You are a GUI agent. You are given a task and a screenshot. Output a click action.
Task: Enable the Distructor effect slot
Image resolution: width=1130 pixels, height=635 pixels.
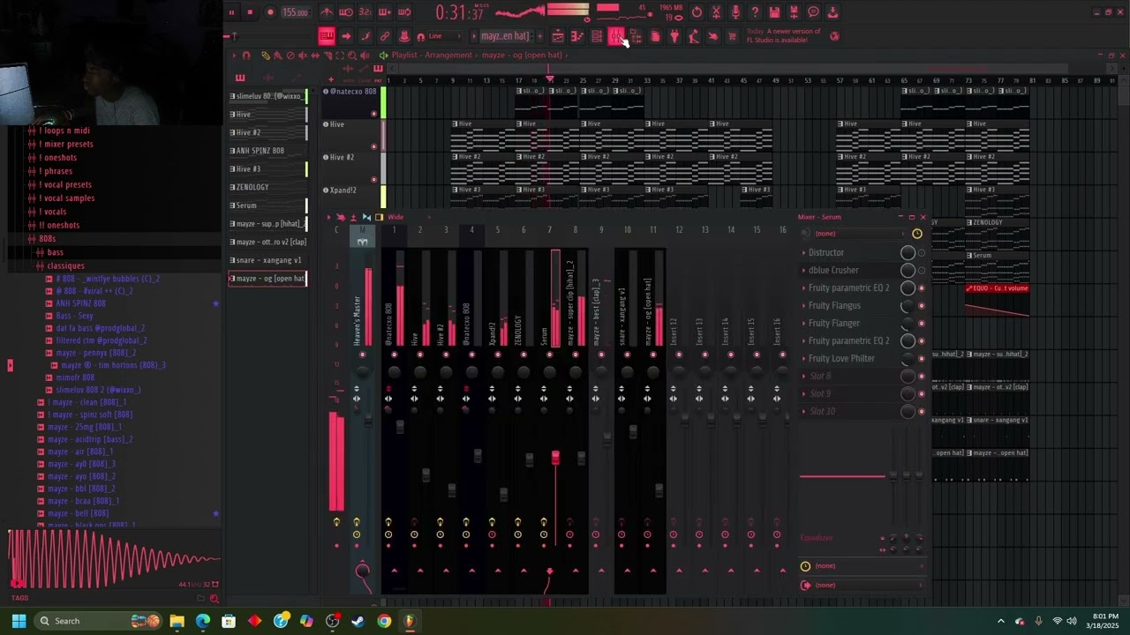tap(922, 253)
